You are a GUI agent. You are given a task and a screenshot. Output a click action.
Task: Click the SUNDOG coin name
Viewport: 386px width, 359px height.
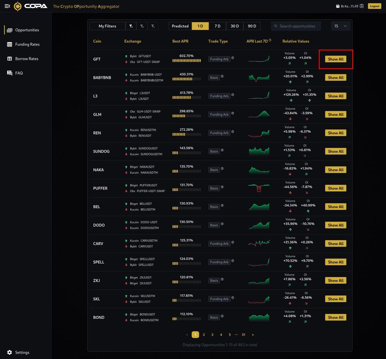click(101, 151)
